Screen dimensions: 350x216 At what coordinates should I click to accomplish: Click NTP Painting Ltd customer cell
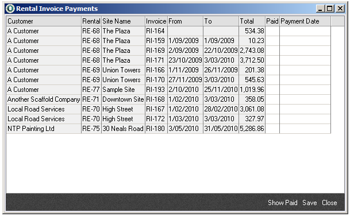[44, 129]
